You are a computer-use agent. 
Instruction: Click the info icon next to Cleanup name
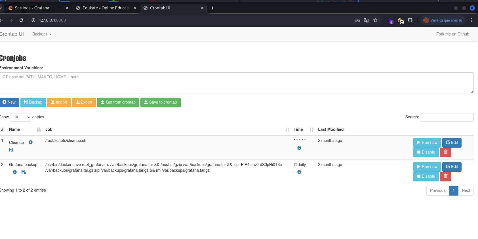tap(31, 142)
